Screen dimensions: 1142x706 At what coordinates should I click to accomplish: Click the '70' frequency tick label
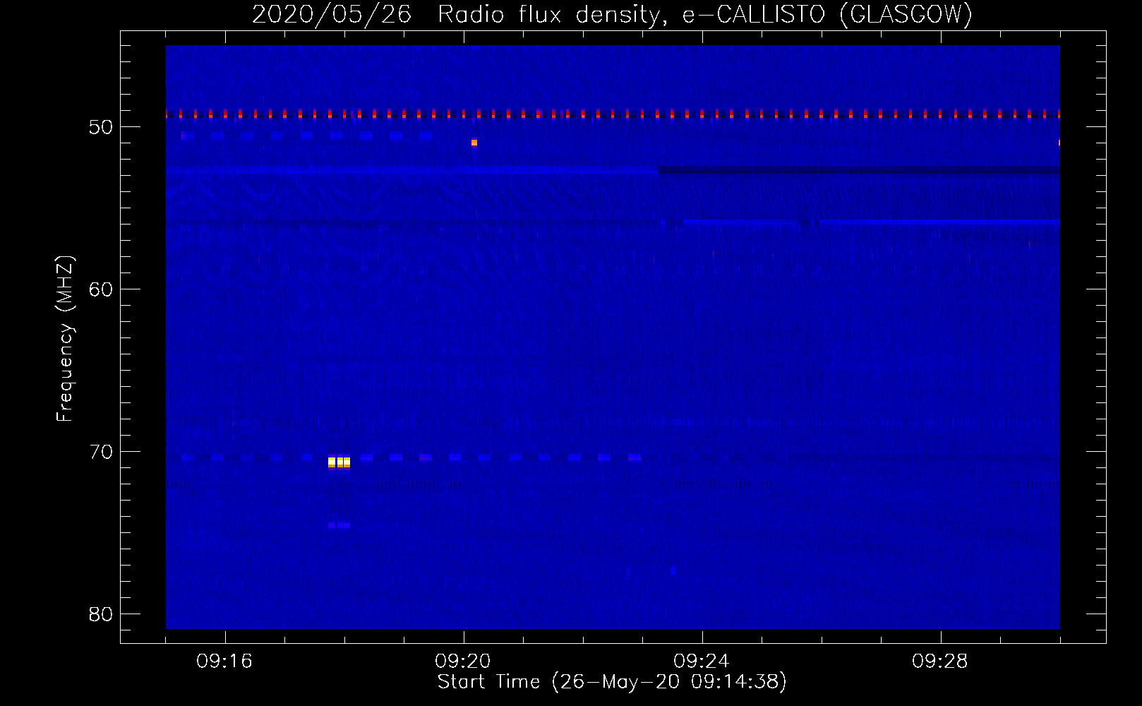(x=101, y=452)
